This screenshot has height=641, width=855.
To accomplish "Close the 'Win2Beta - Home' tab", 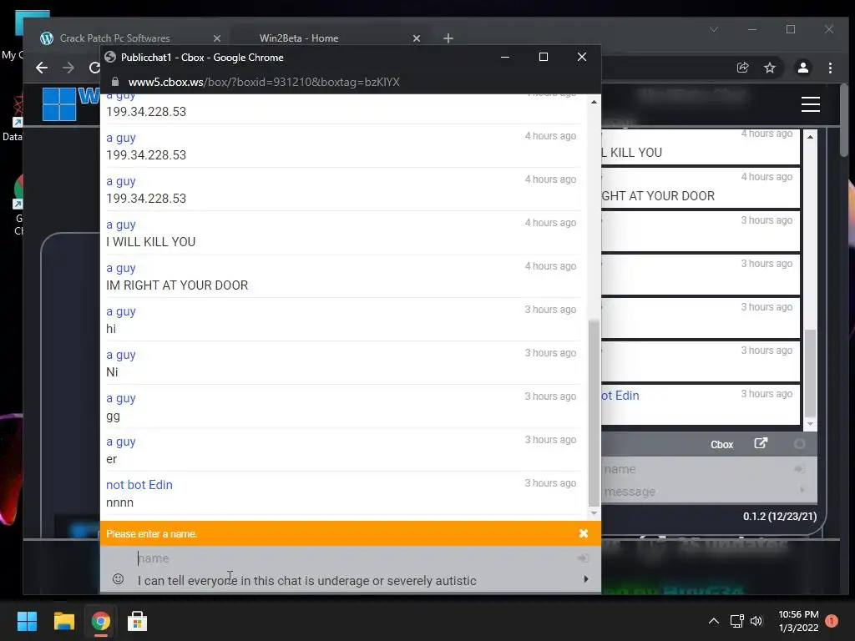I will 417,38.
